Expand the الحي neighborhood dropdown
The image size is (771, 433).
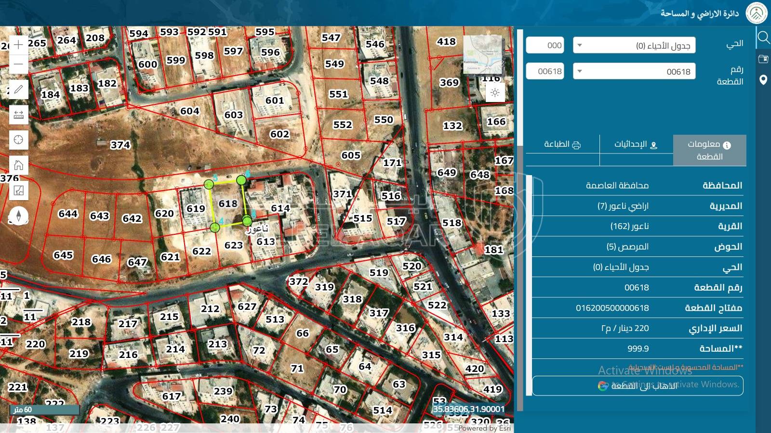(x=634, y=46)
